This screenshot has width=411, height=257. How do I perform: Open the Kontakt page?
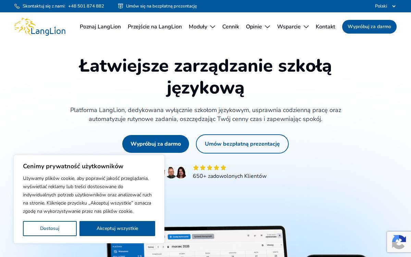click(x=325, y=27)
